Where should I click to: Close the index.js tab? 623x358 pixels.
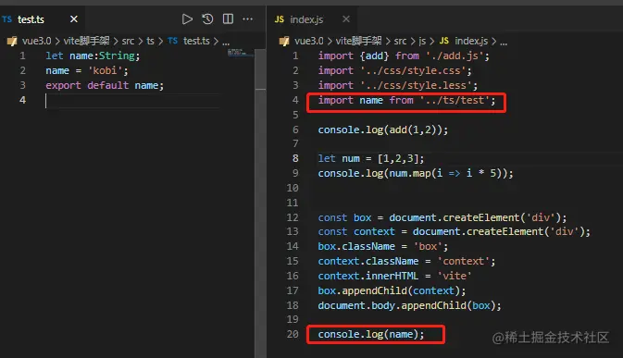coord(346,19)
